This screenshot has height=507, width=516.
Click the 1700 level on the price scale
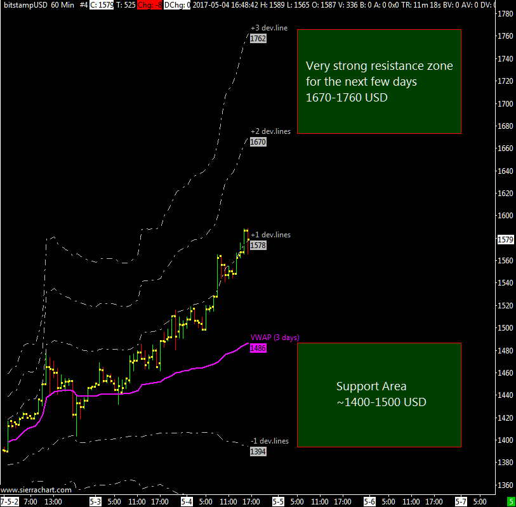click(x=505, y=103)
